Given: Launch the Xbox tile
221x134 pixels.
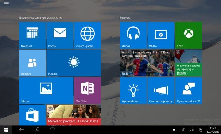Looking at the screenshot, I should (x=189, y=35).
